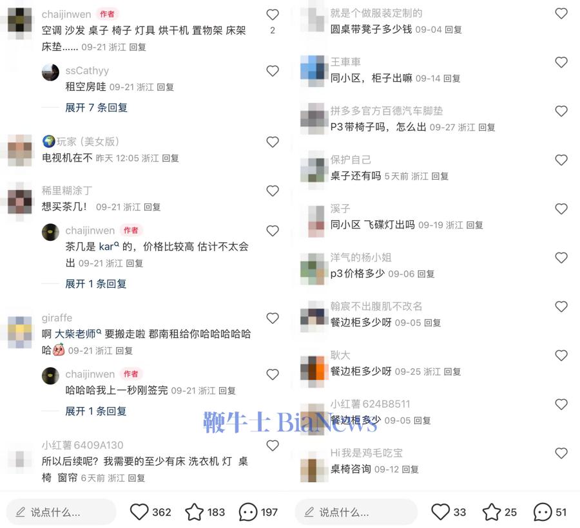Viewport: 580px width, 528px height.
Task: Like ssCathyy's comment 租空房哇
Action: [x=273, y=71]
